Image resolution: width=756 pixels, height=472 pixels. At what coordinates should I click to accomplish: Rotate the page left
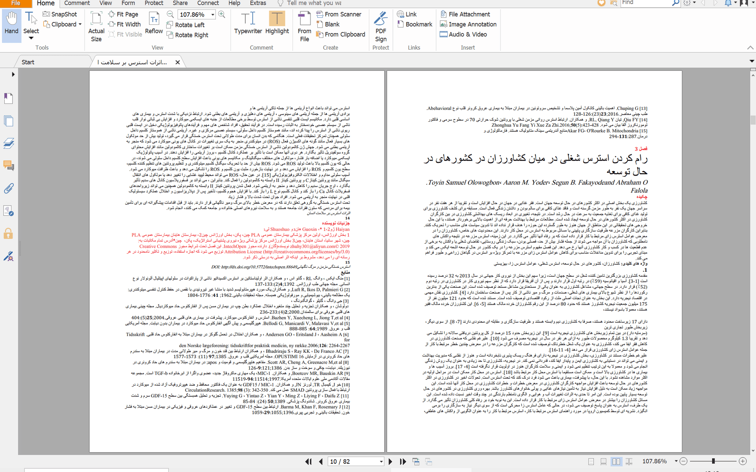point(185,25)
